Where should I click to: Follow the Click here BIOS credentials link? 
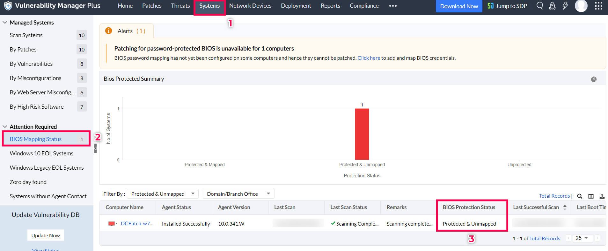pos(369,58)
